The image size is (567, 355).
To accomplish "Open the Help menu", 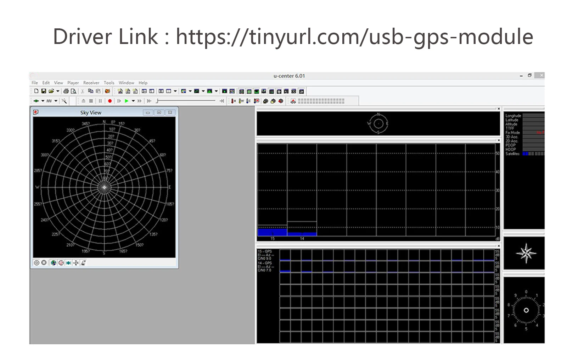I will (x=143, y=83).
